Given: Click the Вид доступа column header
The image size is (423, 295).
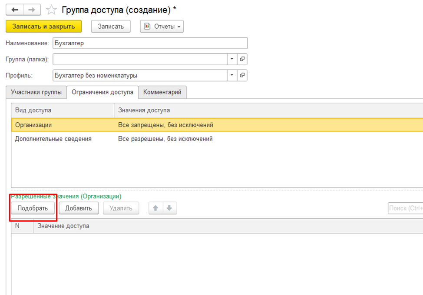Looking at the screenshot, I should 63,111.
